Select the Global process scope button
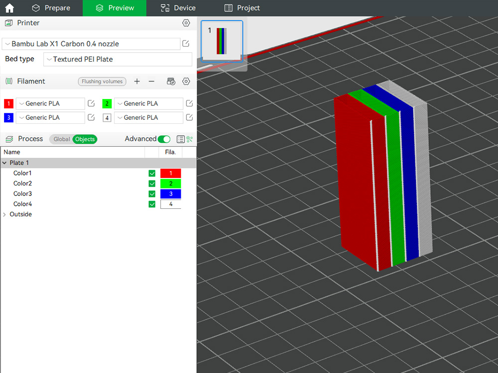The image size is (498, 373). 61,139
